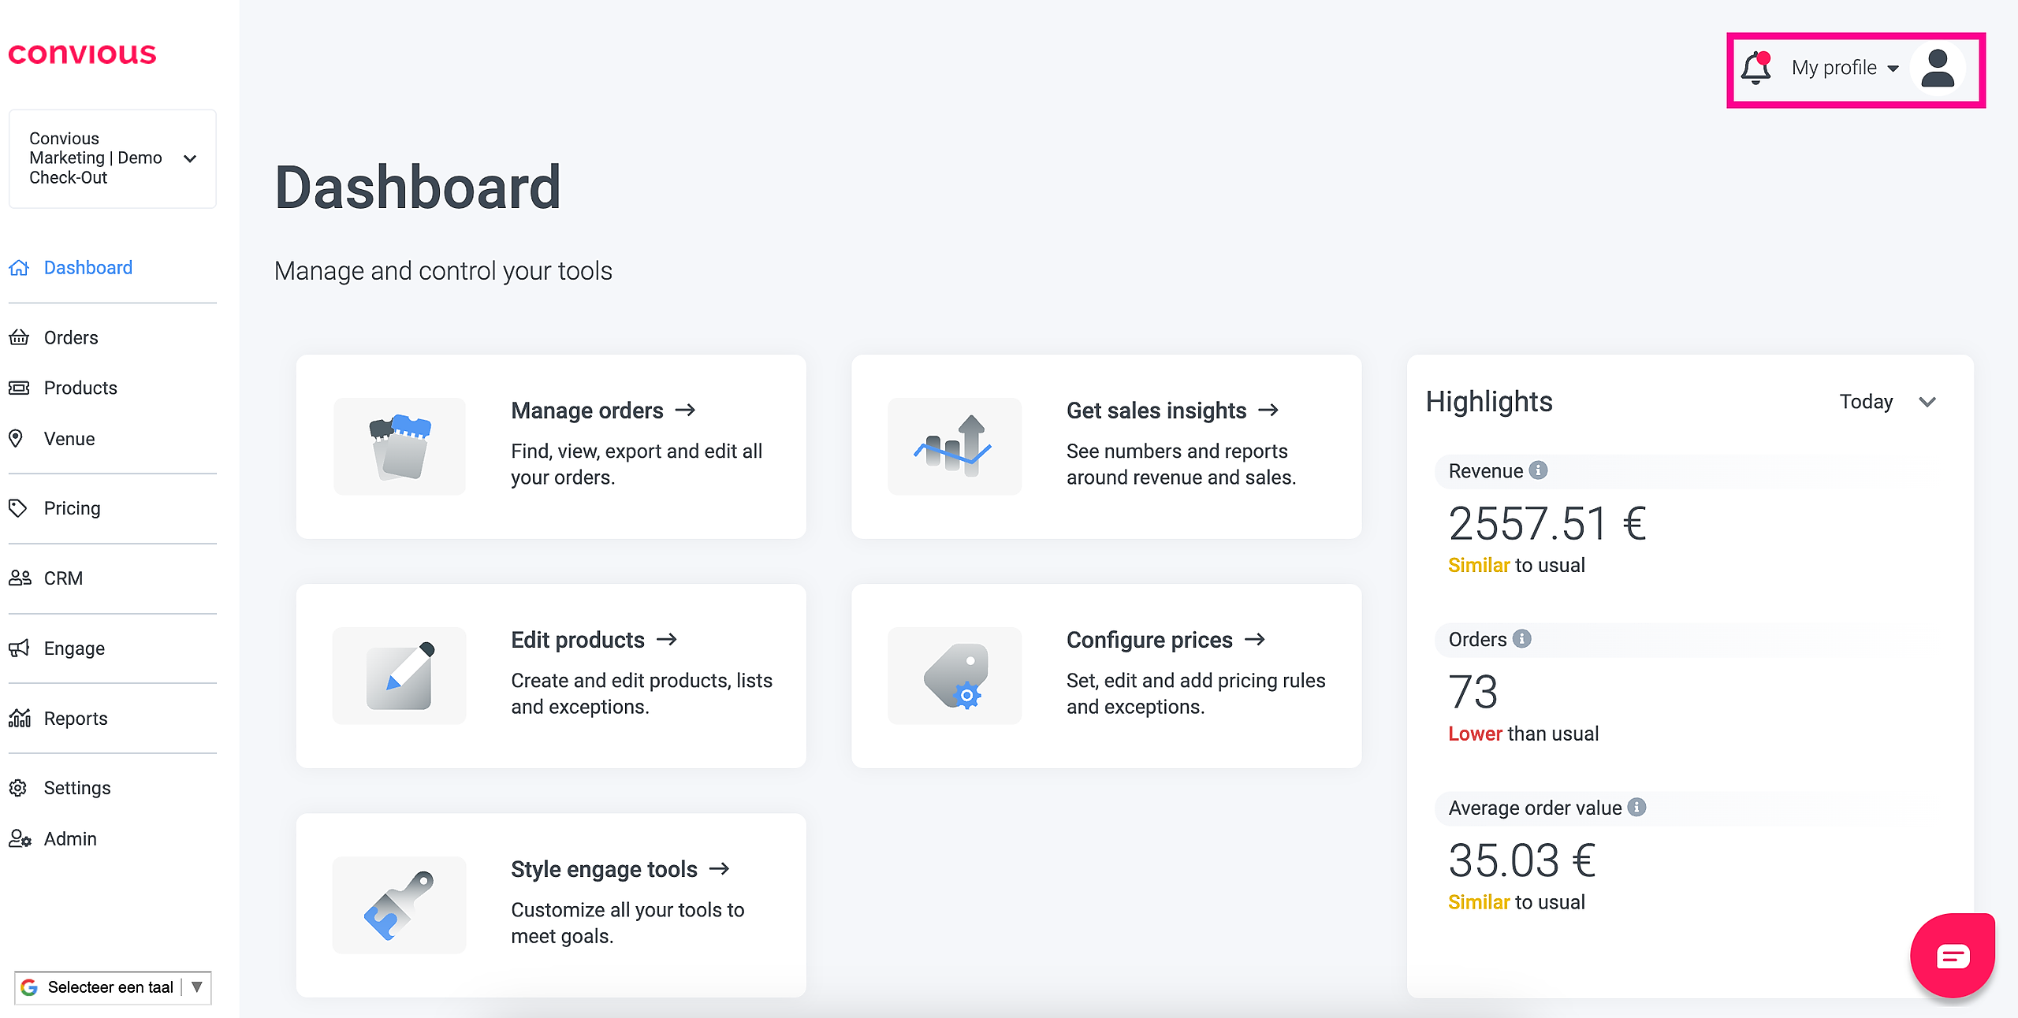Click the user avatar icon
Image resolution: width=2018 pixels, height=1018 pixels.
pyautogui.click(x=1937, y=69)
